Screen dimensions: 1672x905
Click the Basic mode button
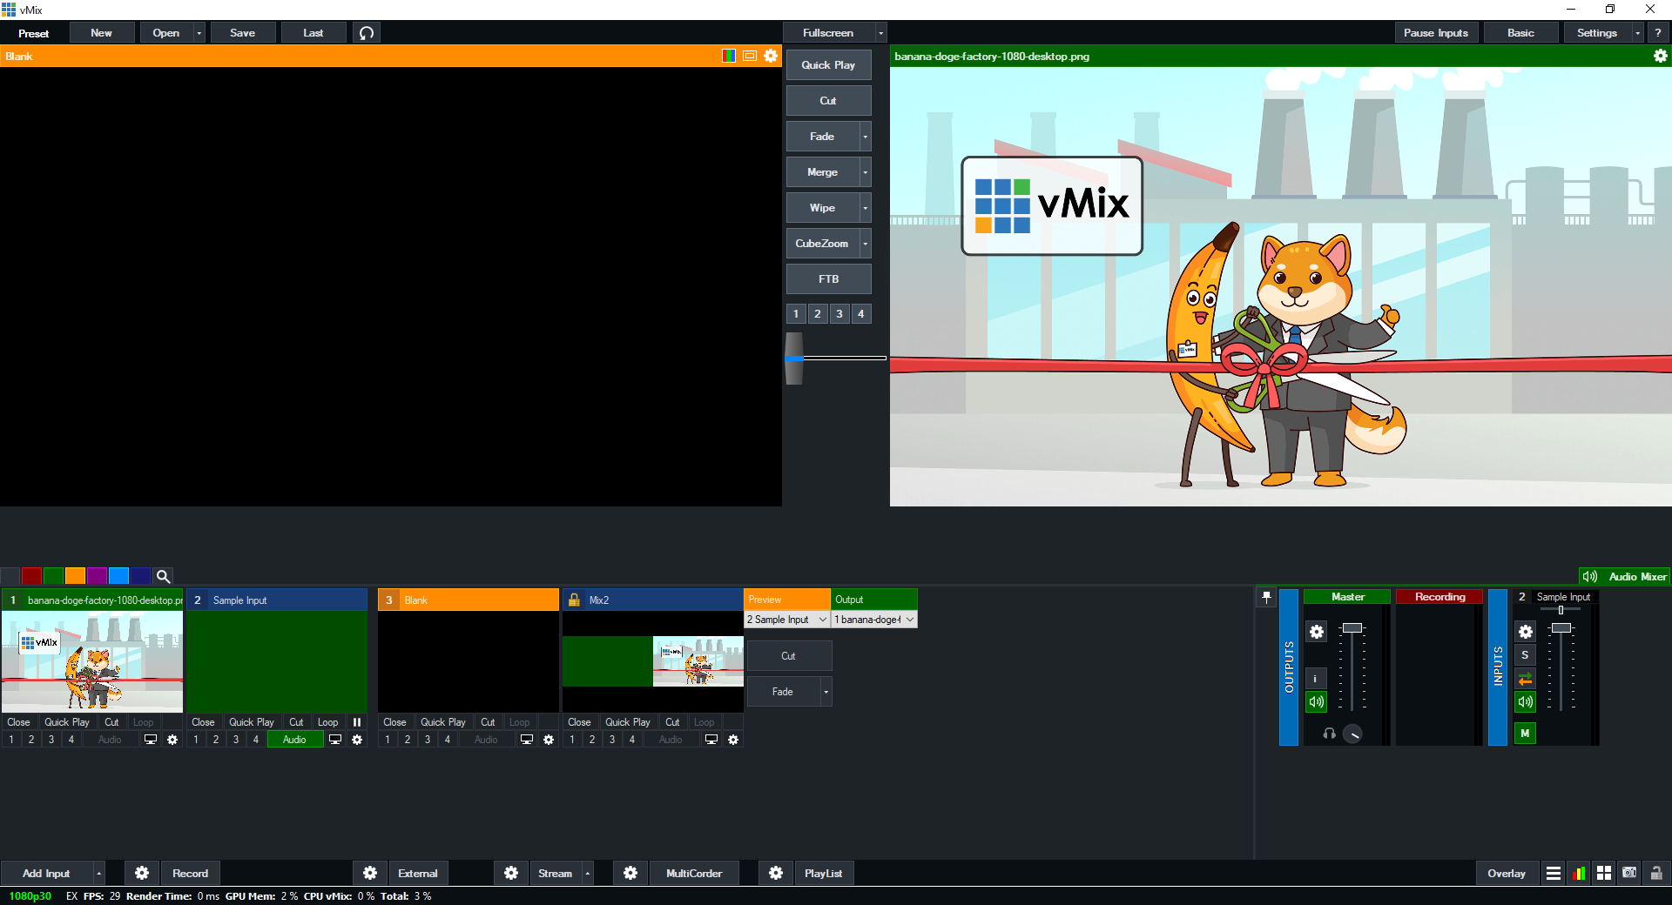point(1520,33)
